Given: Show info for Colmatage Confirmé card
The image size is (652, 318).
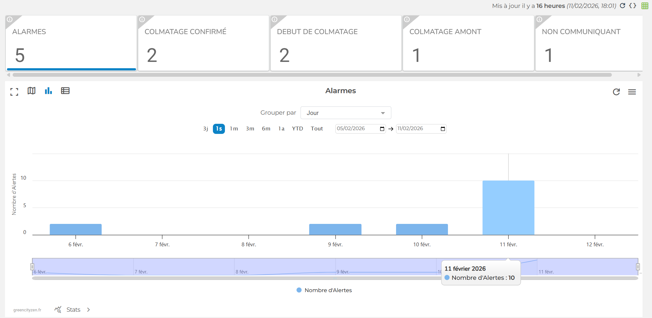Looking at the screenshot, I should (142, 20).
